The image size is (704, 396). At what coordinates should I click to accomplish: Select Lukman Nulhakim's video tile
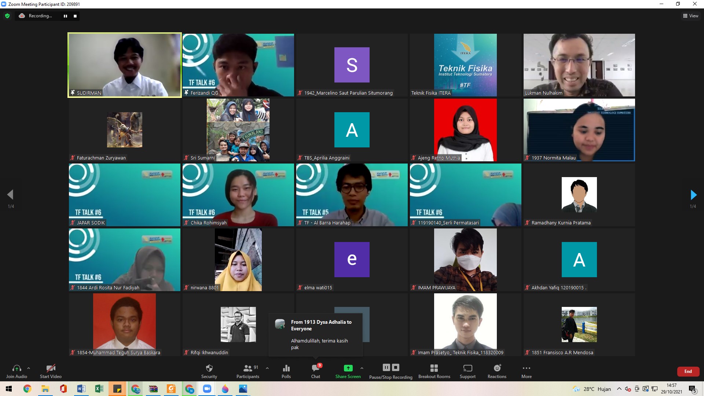(579, 65)
